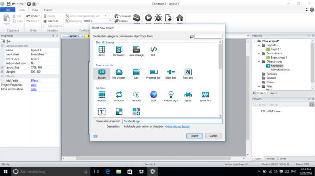This screenshot has width=315, height=176.
Task: Collapse the Effects properties section
Action: [2, 76]
